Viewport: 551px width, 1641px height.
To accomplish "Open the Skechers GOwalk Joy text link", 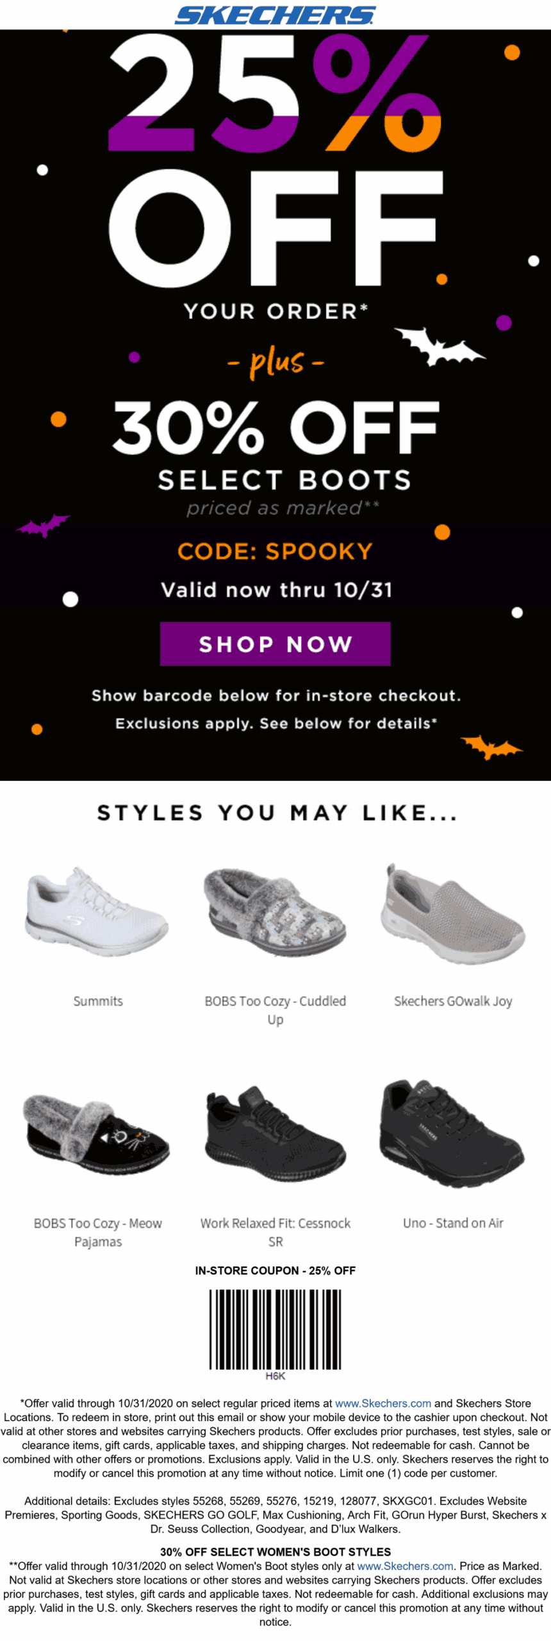I will (453, 1001).
